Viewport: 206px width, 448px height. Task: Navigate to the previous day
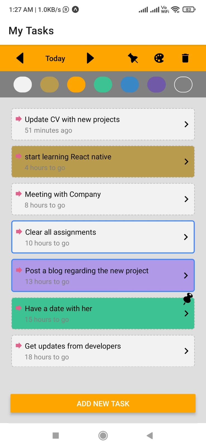(20, 58)
